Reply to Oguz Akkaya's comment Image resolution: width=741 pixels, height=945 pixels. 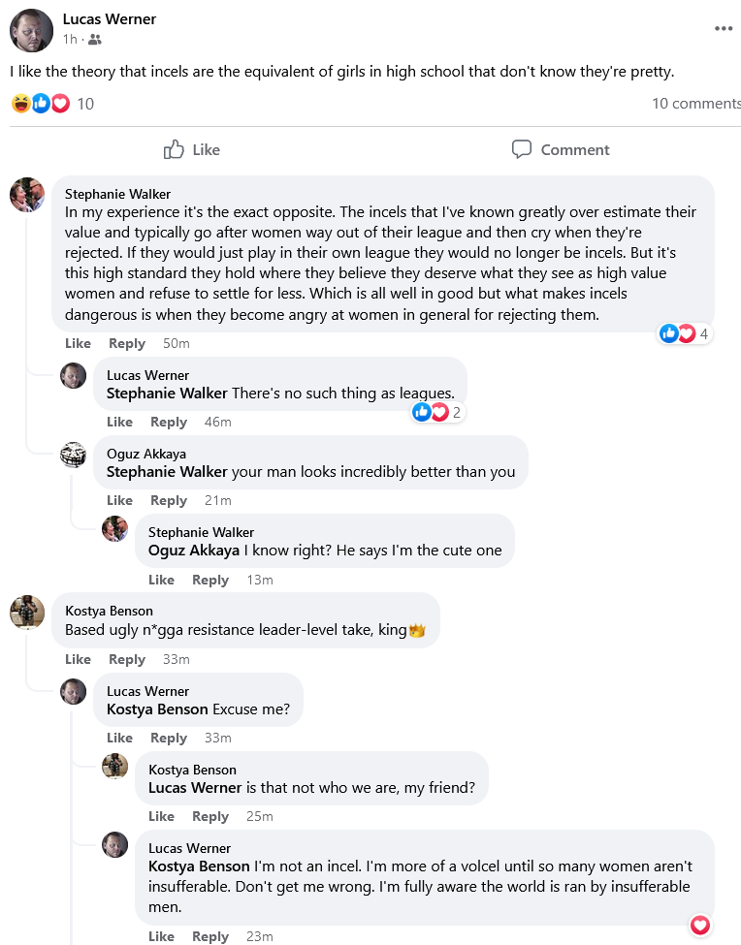[169, 500]
